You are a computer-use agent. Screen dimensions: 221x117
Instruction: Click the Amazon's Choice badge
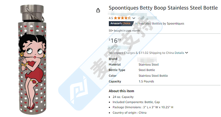(x=121, y=23)
